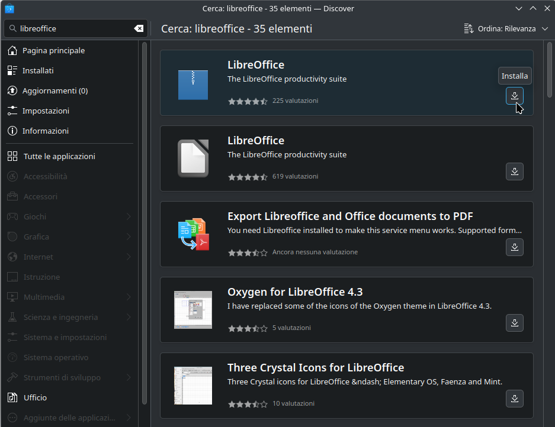This screenshot has width=555, height=427.
Task: Click install icon for first LibreOffice result
Action: (x=514, y=96)
